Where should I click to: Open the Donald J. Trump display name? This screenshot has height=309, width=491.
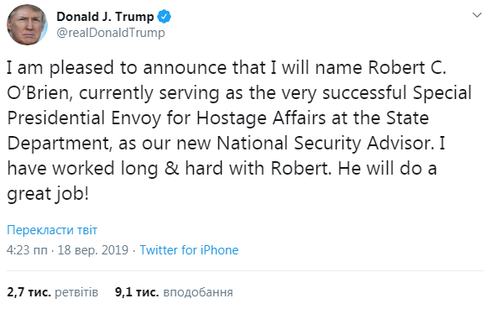pos(105,17)
